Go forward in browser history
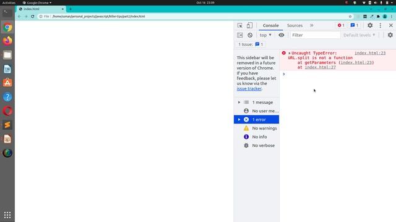 [26, 17]
